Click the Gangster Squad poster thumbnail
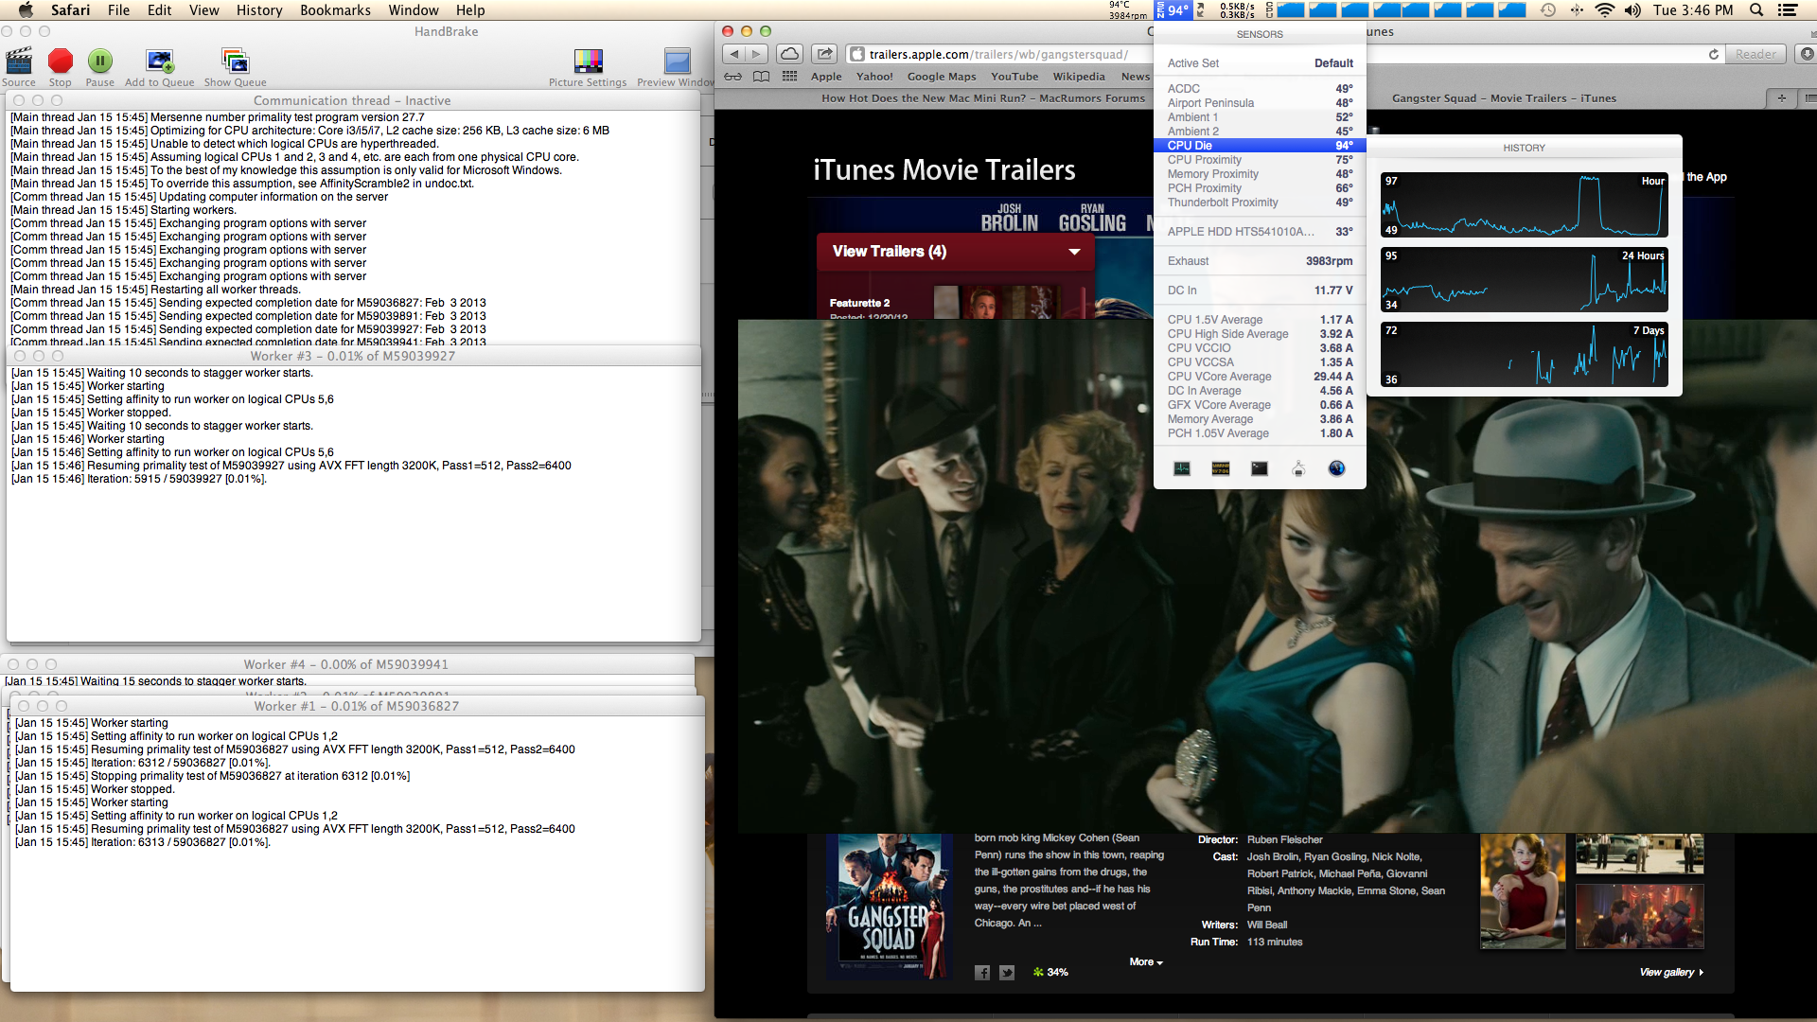 click(888, 907)
